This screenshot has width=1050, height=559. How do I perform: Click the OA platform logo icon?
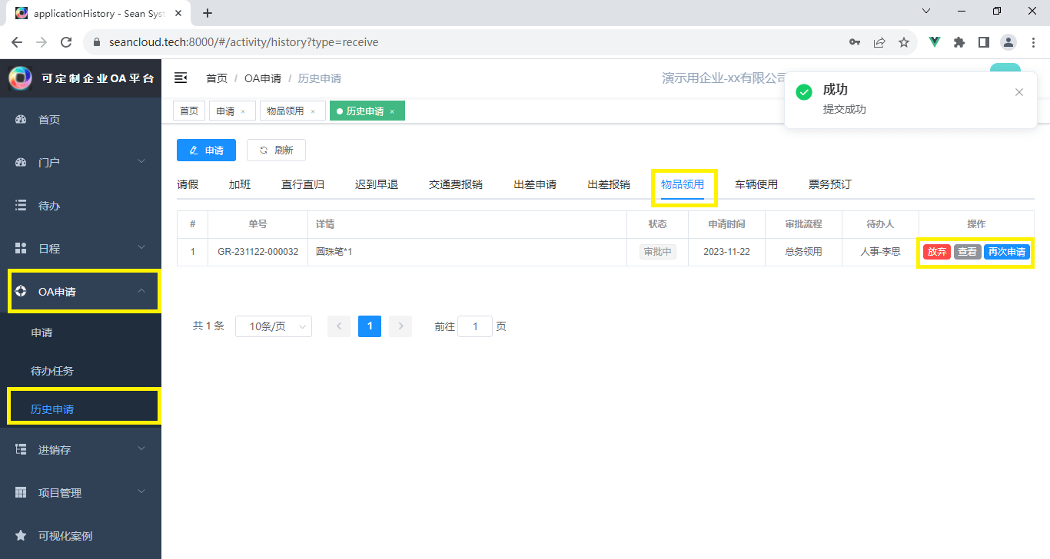tap(20, 78)
